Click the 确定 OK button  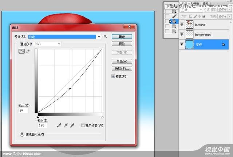point(122,37)
